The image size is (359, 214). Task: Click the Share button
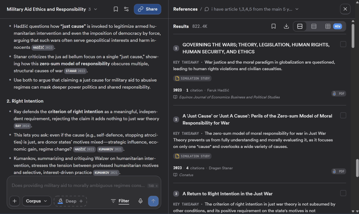148,9
